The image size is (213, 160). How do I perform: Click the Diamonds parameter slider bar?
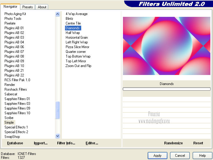167,89
